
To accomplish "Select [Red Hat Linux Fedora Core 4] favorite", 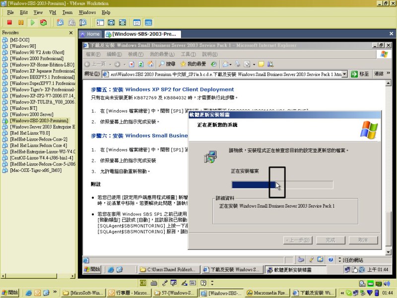I will (39, 146).
